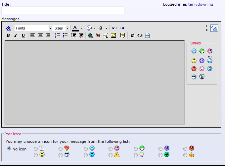
Task: Open the text color dropdown arrow
Action: pyautogui.click(x=81, y=28)
